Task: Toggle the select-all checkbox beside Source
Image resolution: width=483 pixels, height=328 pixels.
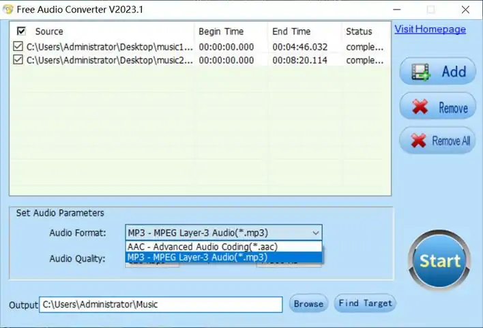Action: coord(21,31)
